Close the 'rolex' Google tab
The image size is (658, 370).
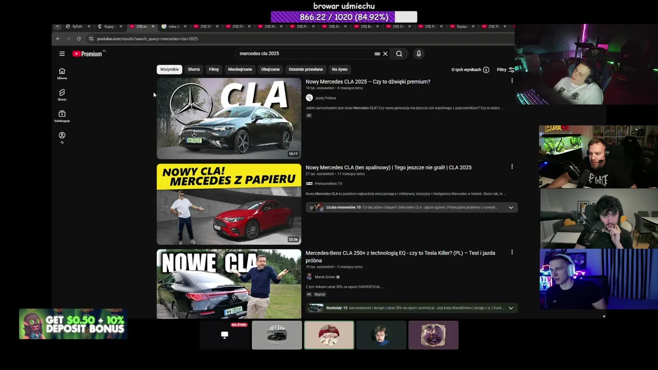pyautogui.click(x=185, y=26)
